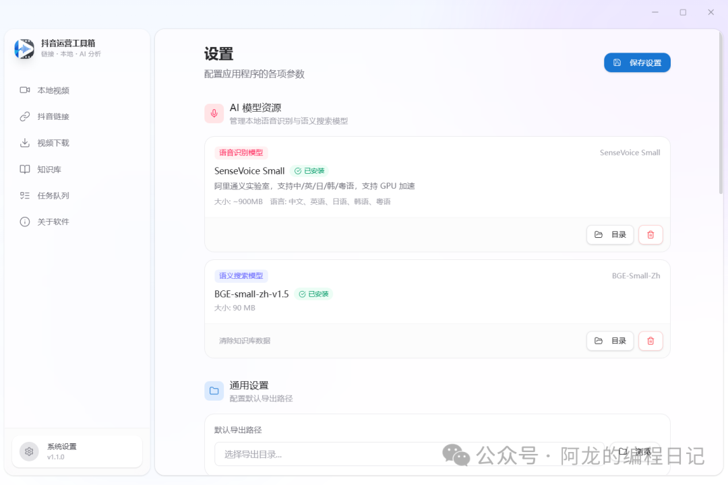The height and width of the screenshot is (485, 728).
Task: Open the BGE model folder via 目录
Action: pyautogui.click(x=609, y=341)
